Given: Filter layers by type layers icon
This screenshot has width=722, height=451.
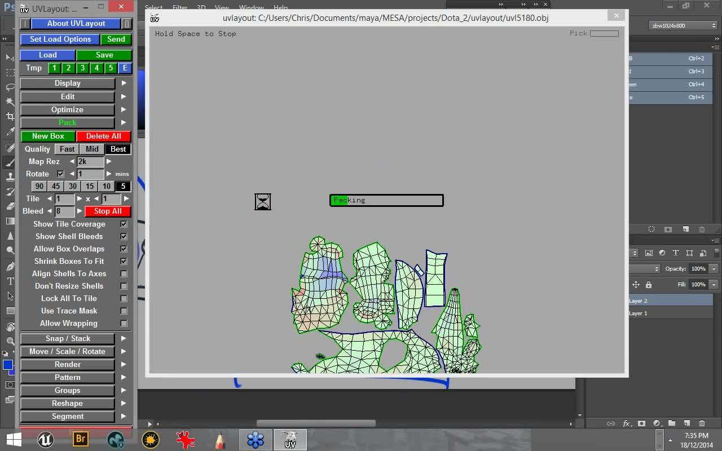Looking at the screenshot, I should (x=676, y=253).
